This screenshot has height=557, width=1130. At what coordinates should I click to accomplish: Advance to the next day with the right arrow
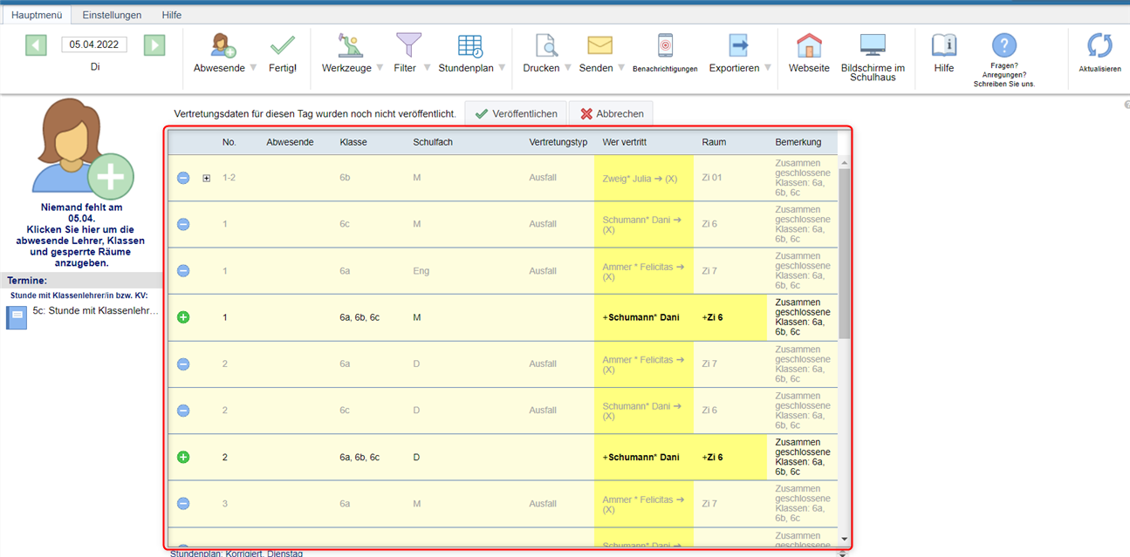[154, 45]
